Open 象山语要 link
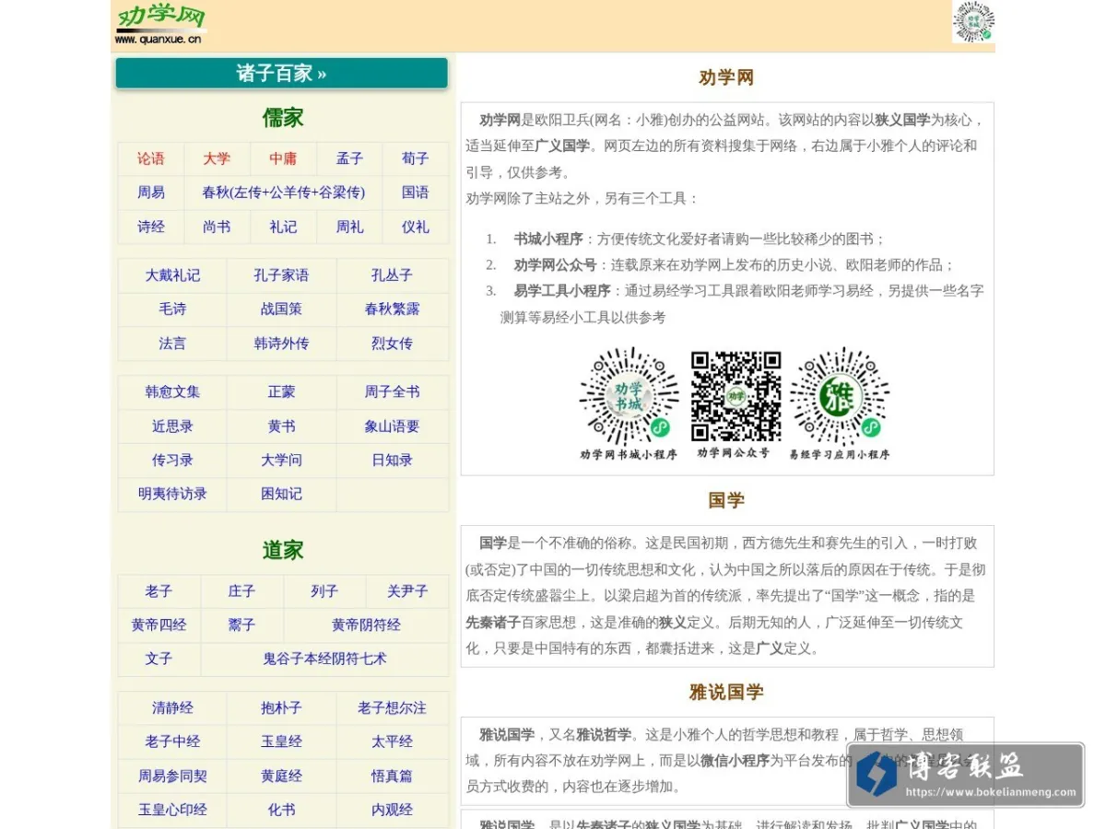1106x829 pixels. [x=392, y=426]
